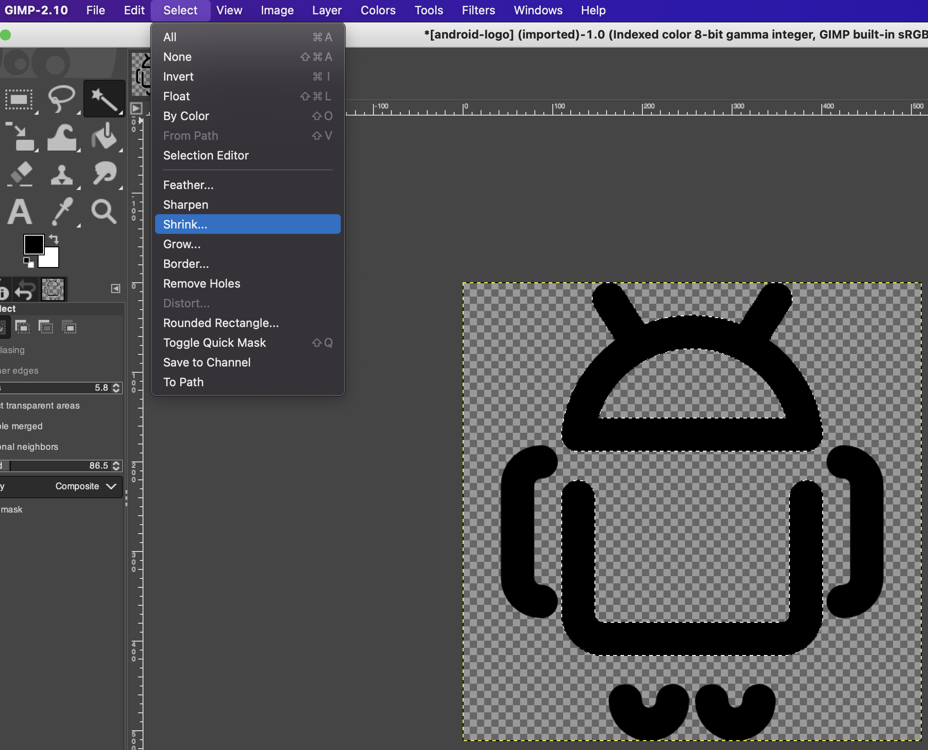Select the Free Select lasso tool
This screenshot has width=928, height=750.
(x=61, y=99)
